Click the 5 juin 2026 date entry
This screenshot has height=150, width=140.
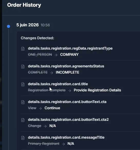click(x=27, y=25)
